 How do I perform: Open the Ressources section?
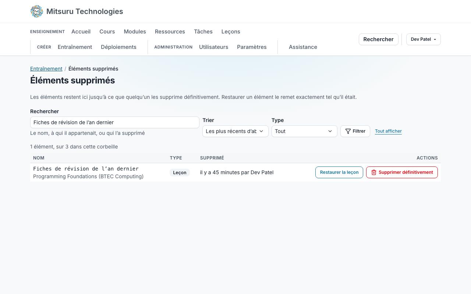point(170,32)
